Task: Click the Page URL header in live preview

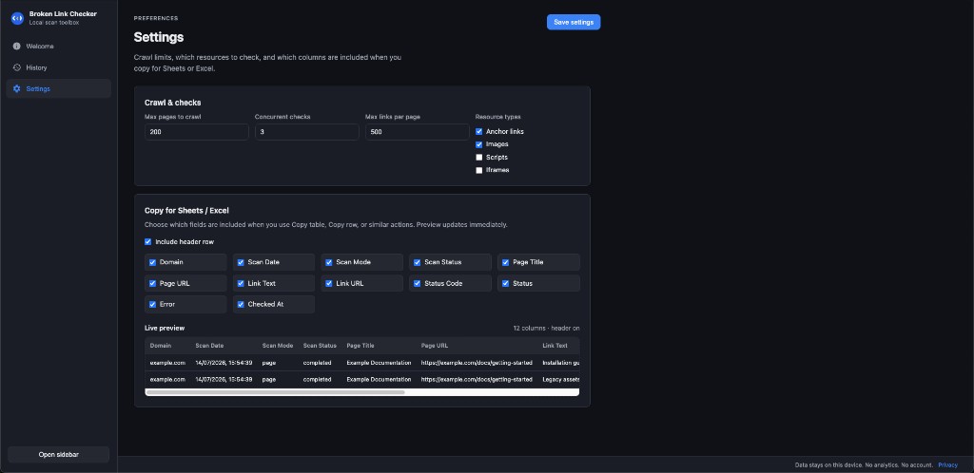Action: [x=434, y=346]
